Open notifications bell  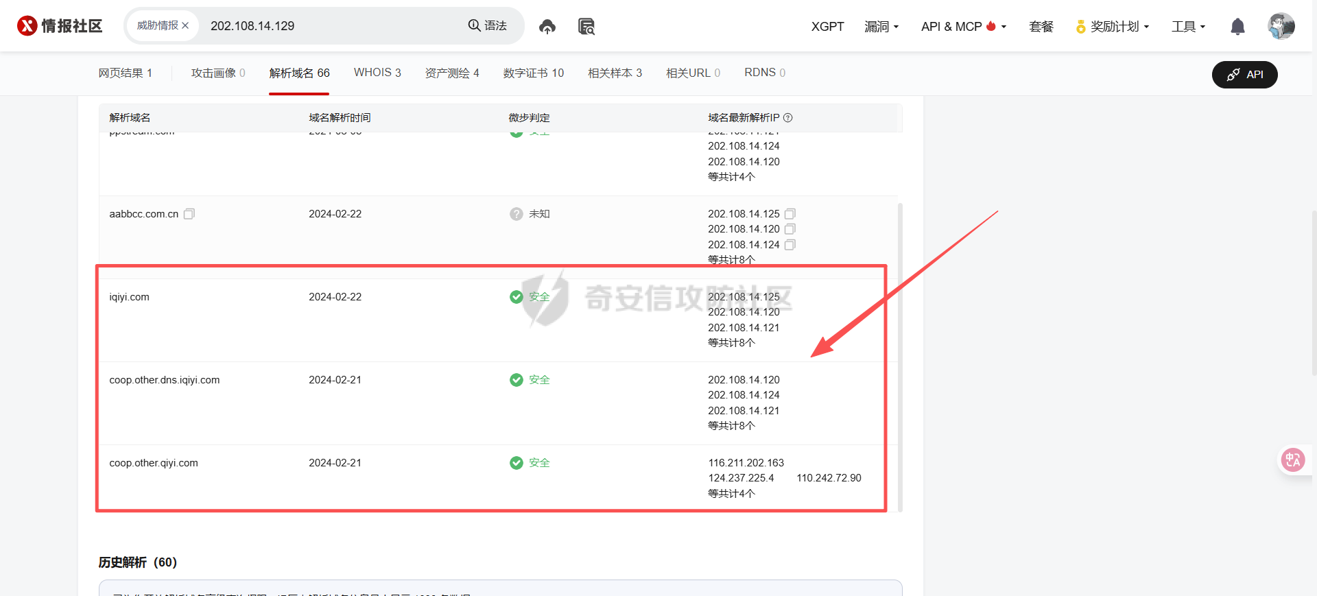1237,27
